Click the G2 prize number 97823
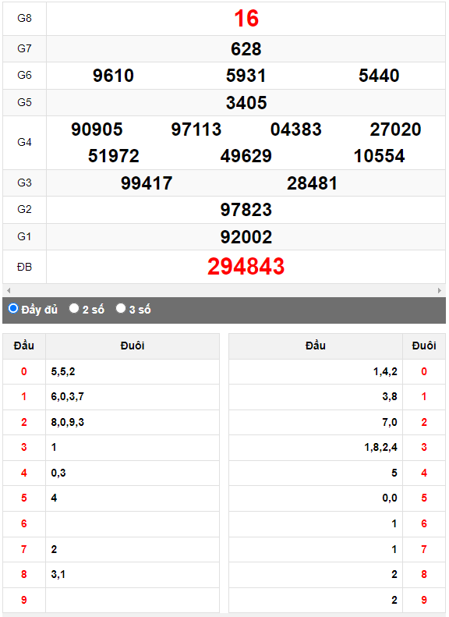Image resolution: width=449 pixels, height=617 pixels. [x=246, y=210]
